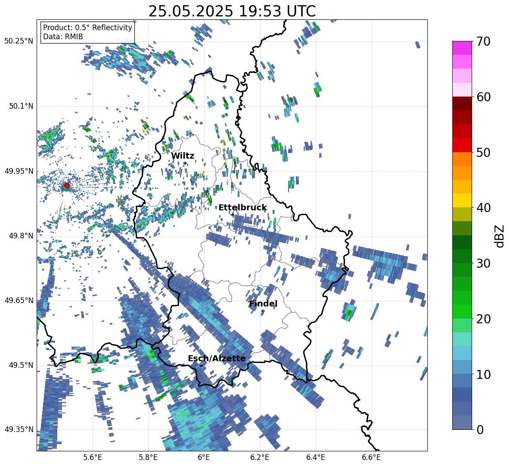Click the 49.8°N latitude label
Screen dimensions: 510x466
21,236
